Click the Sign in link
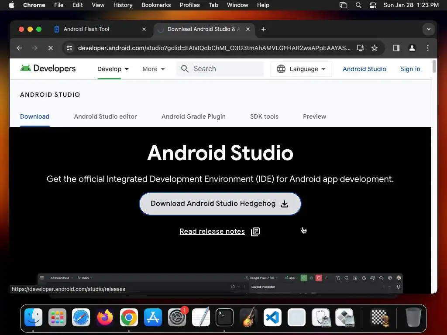Image resolution: width=447 pixels, height=335 pixels. tap(410, 69)
